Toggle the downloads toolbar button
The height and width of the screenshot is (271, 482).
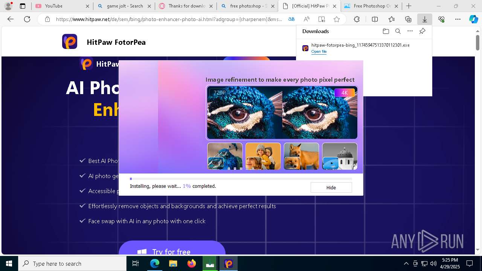coord(424,19)
